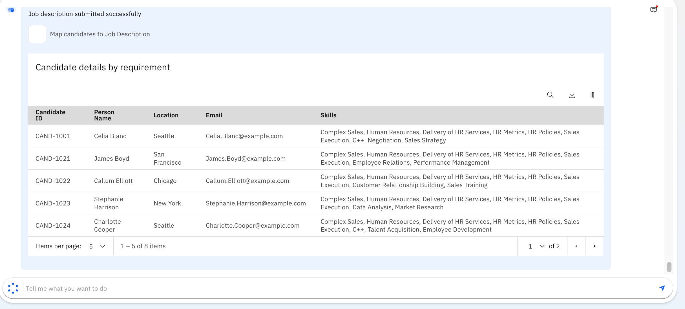Select the CAND-1022 Callum Elliott row
The image size is (685, 309).
113,181
